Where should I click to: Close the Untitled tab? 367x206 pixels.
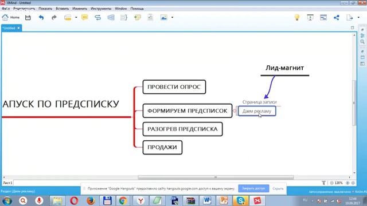coord(19,28)
